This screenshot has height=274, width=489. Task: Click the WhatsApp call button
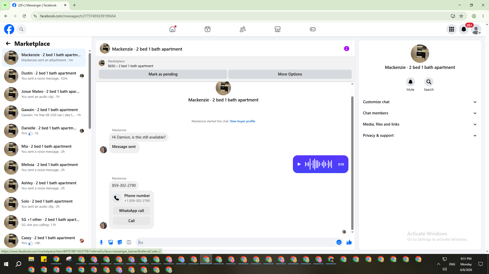[131, 211]
